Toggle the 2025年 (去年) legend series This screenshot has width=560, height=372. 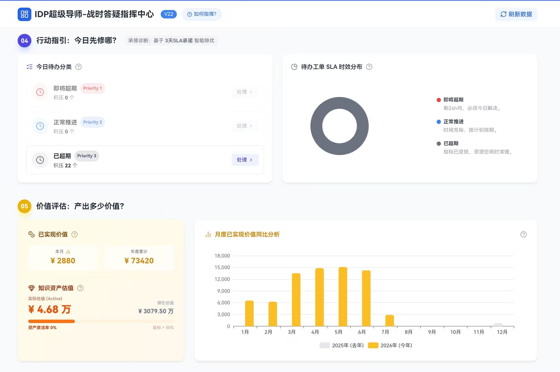[342, 345]
